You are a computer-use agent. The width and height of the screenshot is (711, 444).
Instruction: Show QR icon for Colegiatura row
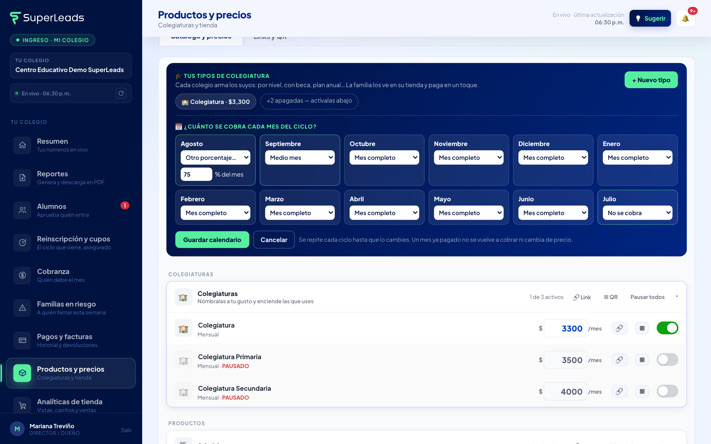coord(642,328)
